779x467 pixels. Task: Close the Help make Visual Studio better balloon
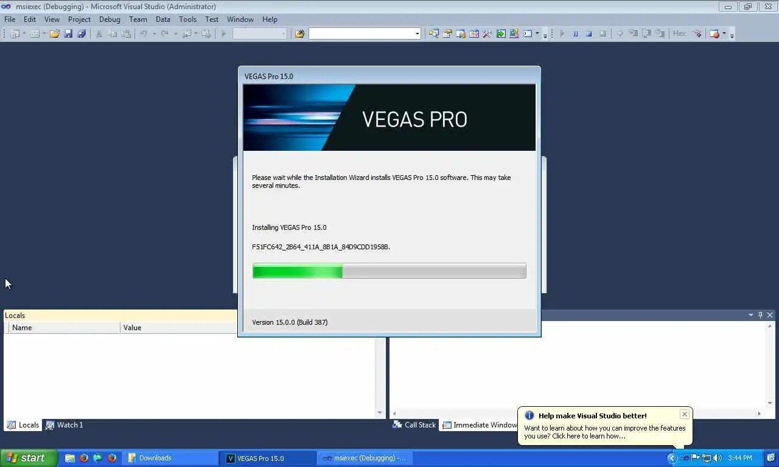[x=685, y=414]
